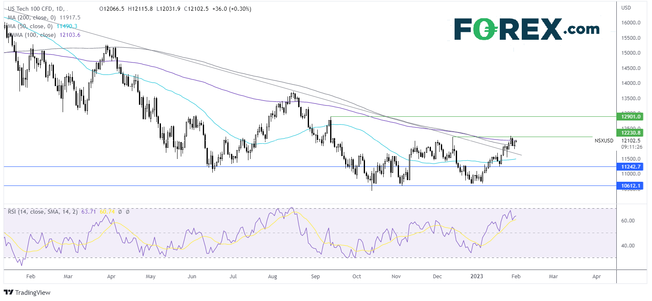Click the open price O12066.5 readout
652x301 pixels.
(x=112, y=9)
